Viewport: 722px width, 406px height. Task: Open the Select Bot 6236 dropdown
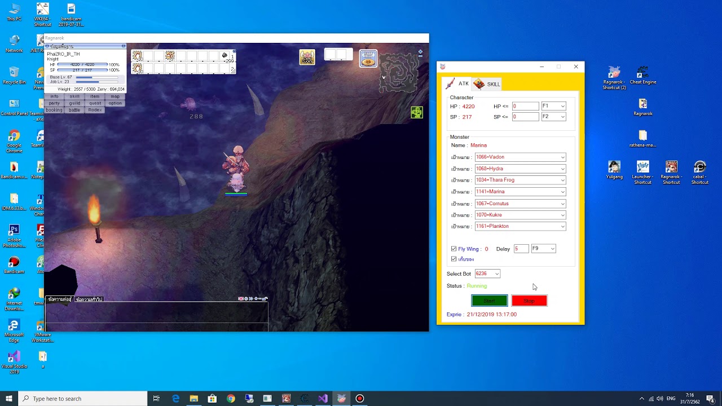(x=487, y=273)
